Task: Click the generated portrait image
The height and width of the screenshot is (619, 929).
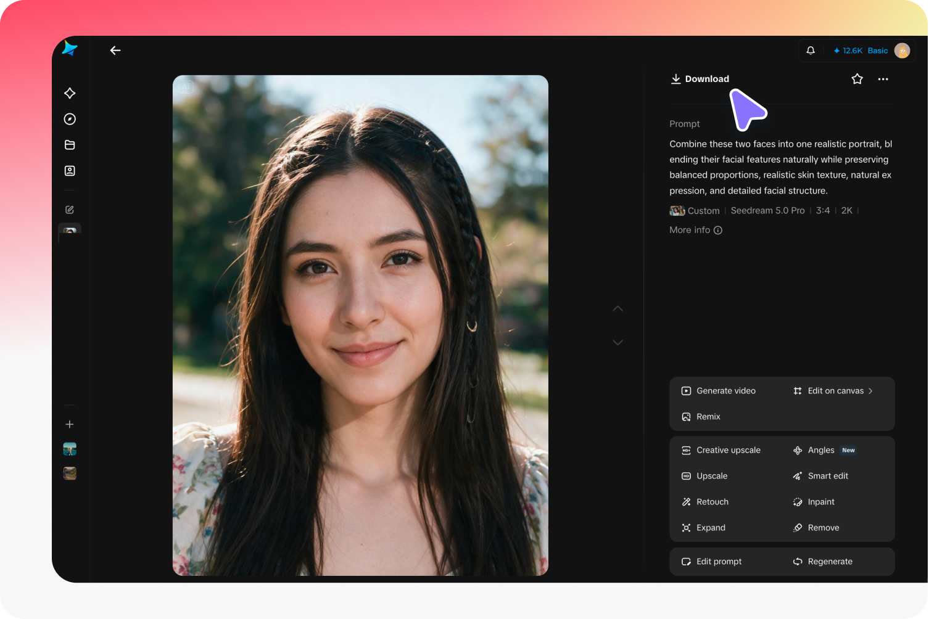Action: tap(360, 326)
